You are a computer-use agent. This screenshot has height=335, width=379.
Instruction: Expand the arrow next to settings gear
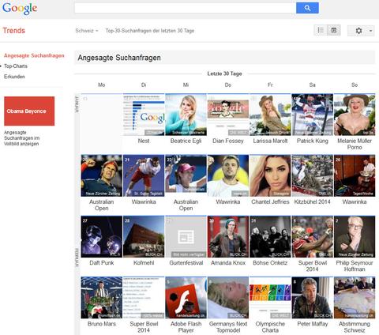coord(370,31)
